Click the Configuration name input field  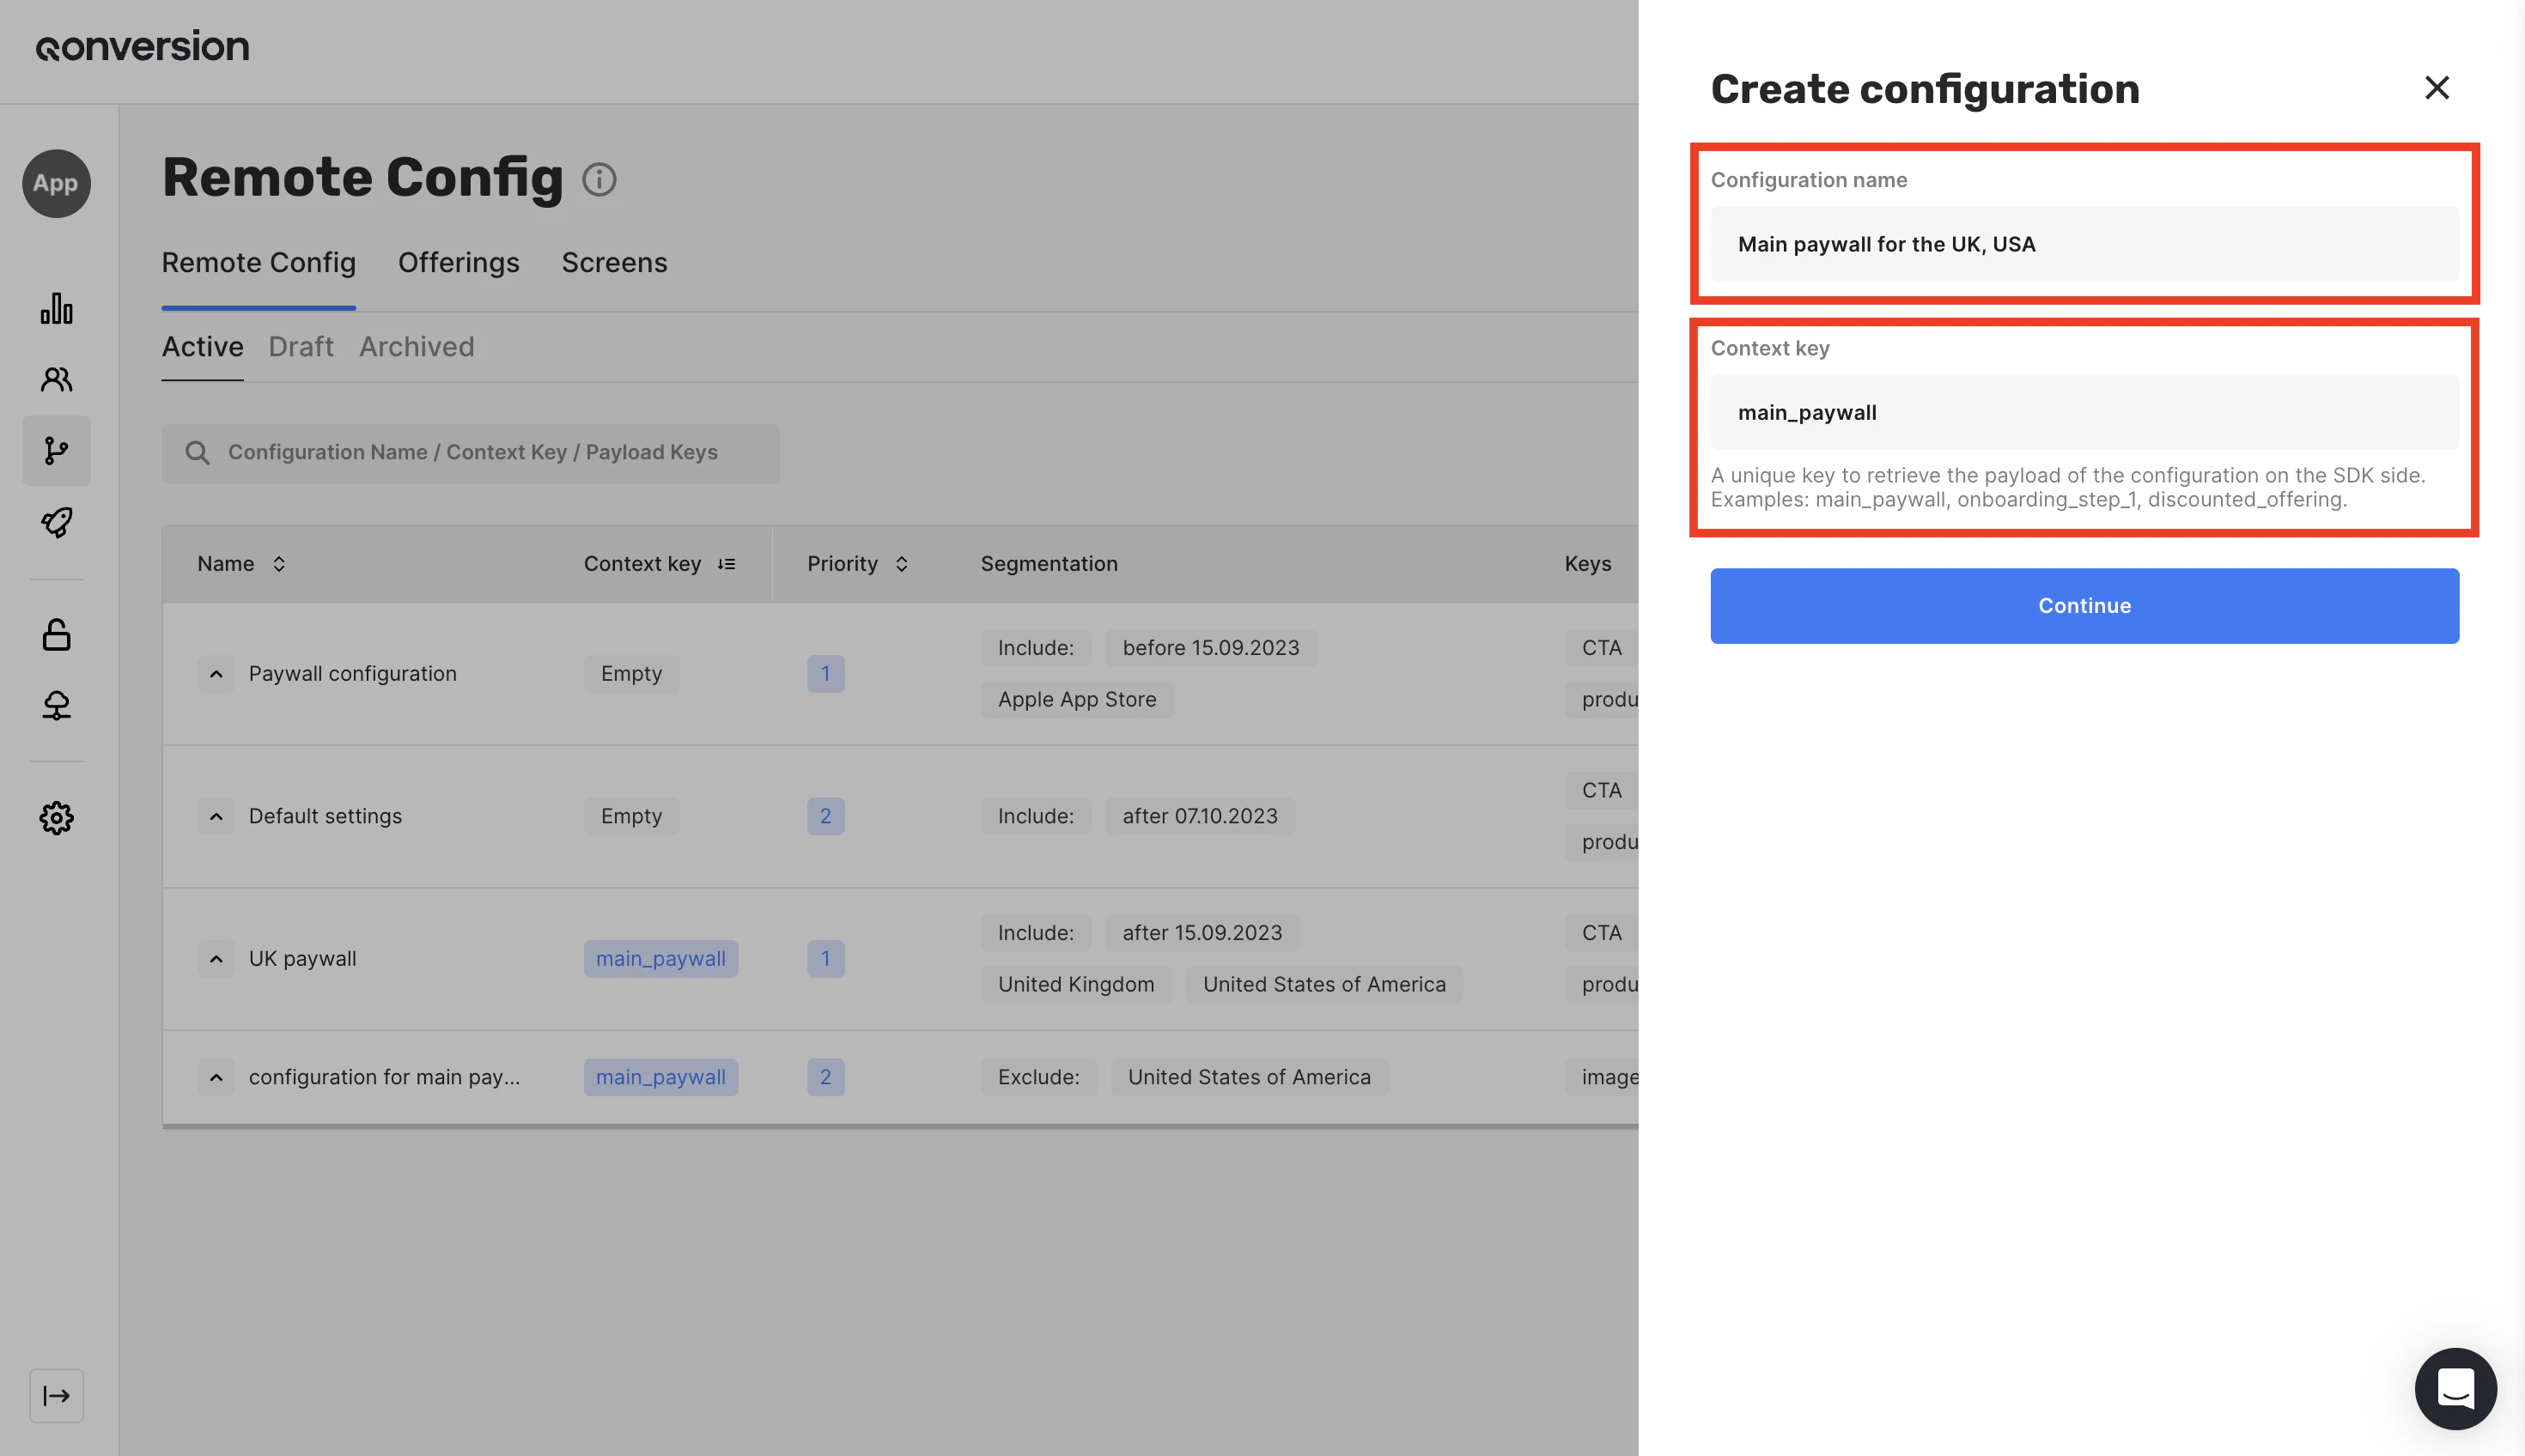pos(2084,244)
